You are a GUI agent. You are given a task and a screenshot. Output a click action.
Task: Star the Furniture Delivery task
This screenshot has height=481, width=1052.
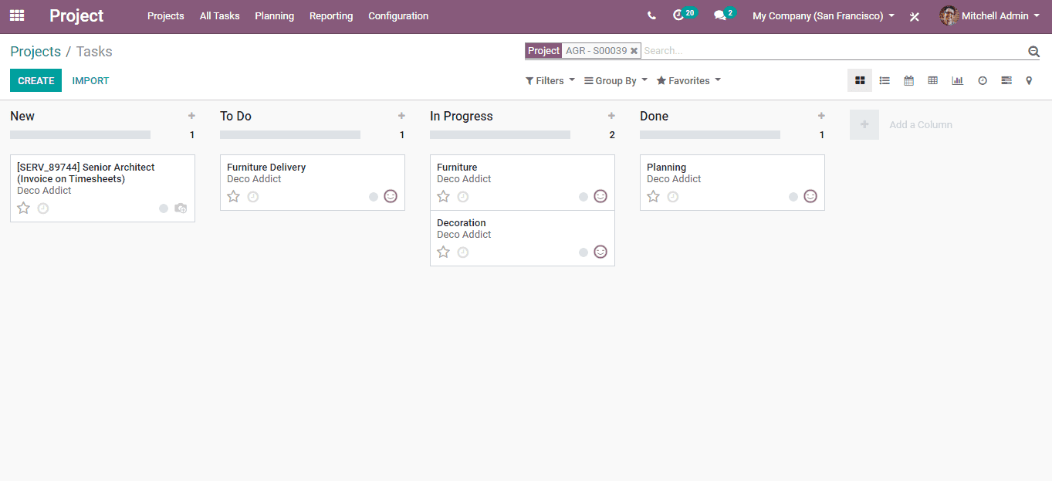(x=234, y=196)
